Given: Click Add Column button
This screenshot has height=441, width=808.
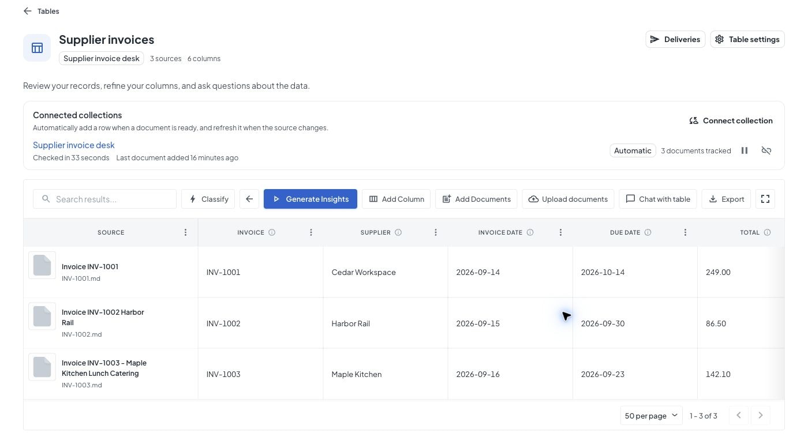Looking at the screenshot, I should point(396,199).
